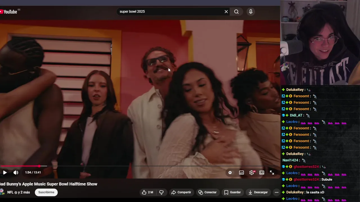Dislike the video
Image resolution: width=360 pixels, height=202 pixels.
click(161, 192)
